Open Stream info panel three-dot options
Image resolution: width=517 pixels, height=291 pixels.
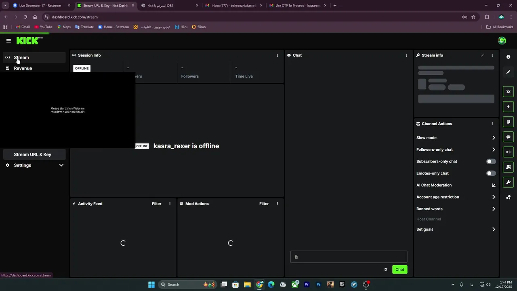click(492, 55)
